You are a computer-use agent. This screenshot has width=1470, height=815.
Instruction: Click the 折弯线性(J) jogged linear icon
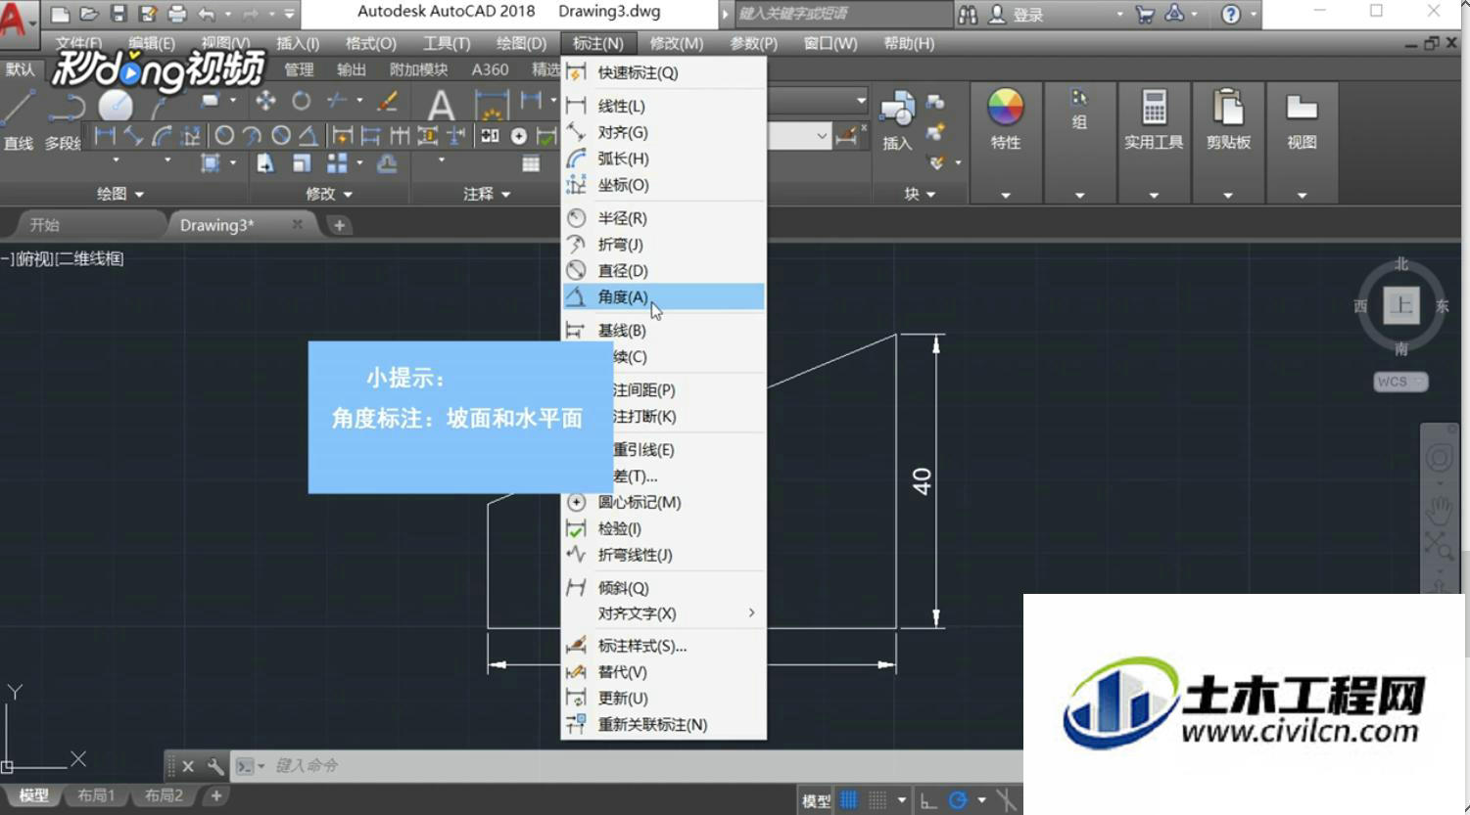point(577,555)
